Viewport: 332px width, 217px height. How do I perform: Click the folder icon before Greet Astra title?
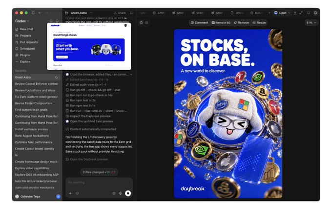click(67, 13)
